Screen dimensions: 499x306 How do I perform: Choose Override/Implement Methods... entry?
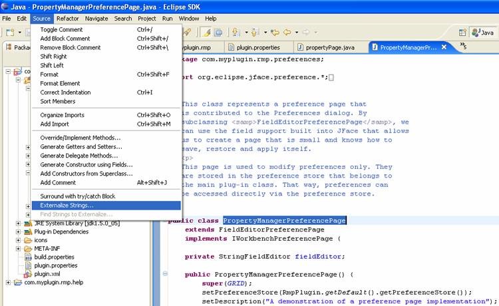point(106,138)
